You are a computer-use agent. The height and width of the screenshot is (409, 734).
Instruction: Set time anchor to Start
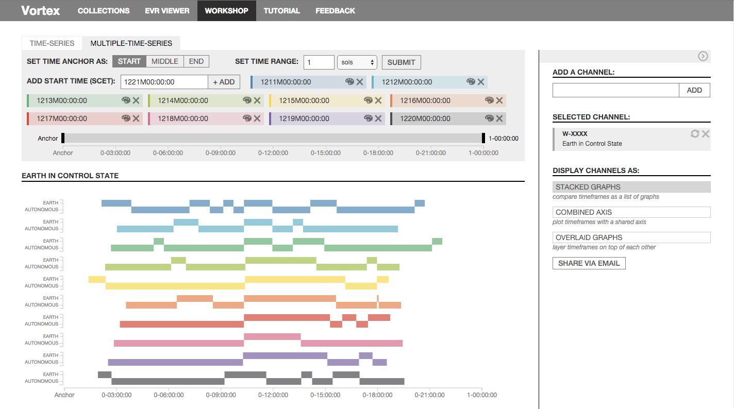129,61
